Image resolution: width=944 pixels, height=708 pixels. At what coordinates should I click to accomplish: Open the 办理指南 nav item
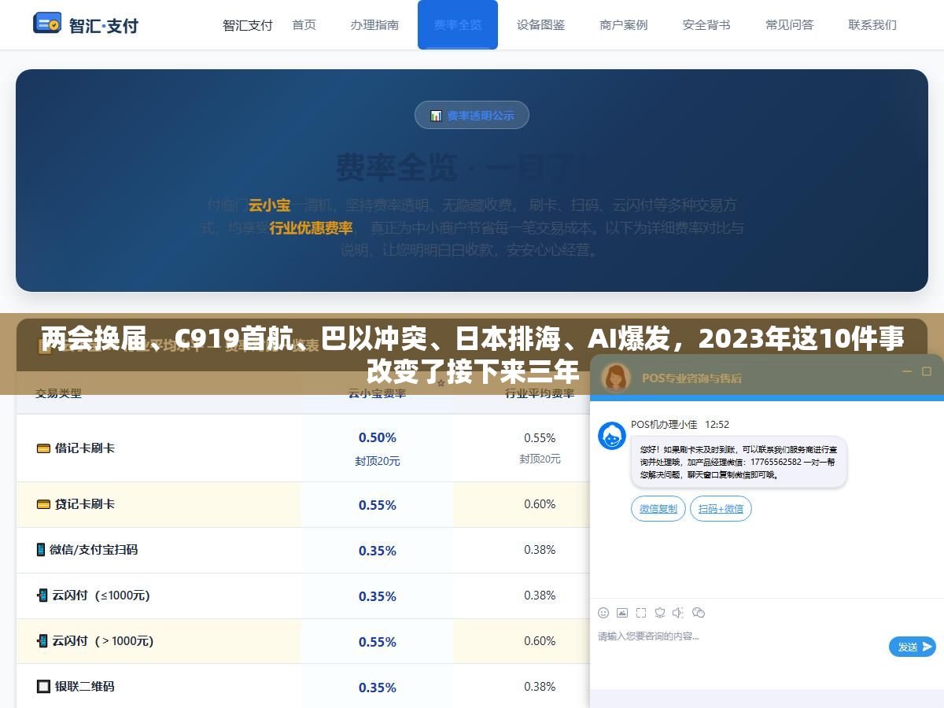pyautogui.click(x=374, y=24)
